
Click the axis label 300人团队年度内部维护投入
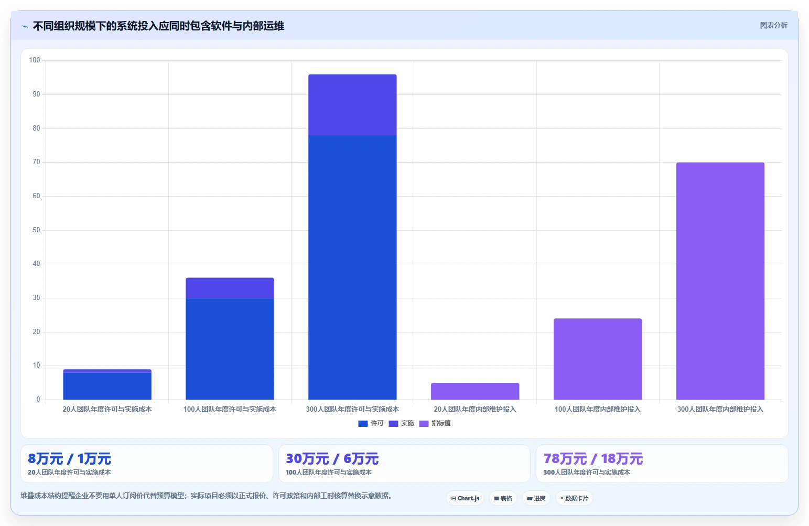(720, 409)
